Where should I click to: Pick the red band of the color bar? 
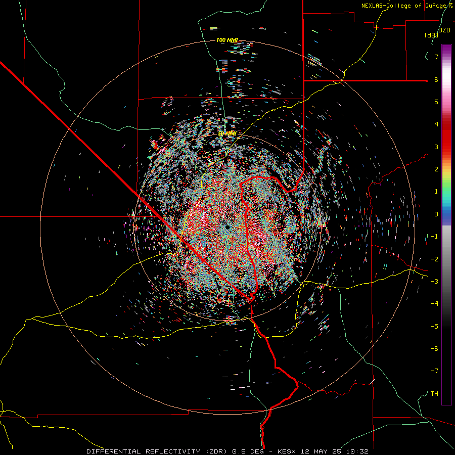tap(446, 142)
